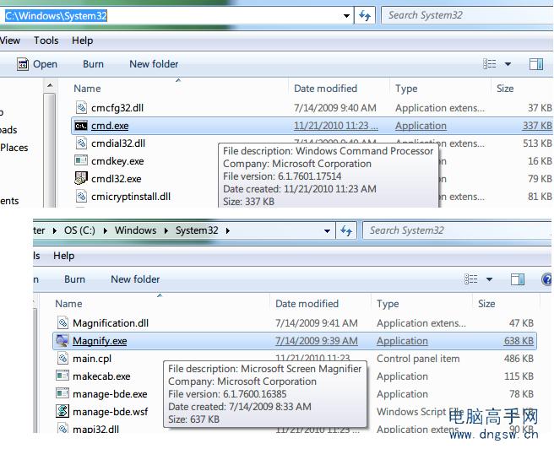Click the manage-bde.wsf script icon

[62, 411]
